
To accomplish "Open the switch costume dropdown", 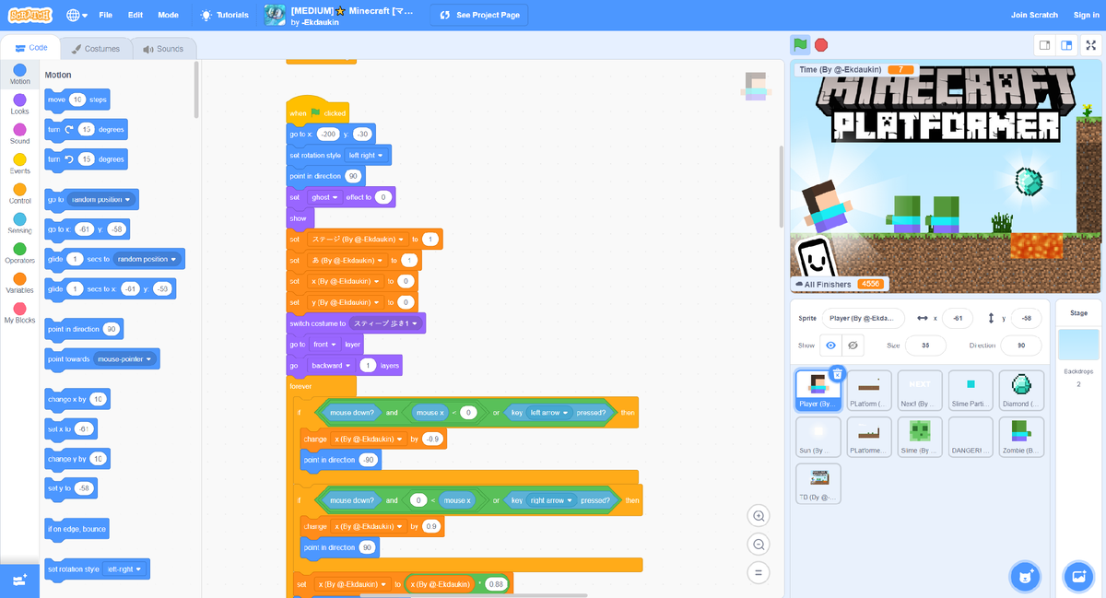I will pos(385,323).
